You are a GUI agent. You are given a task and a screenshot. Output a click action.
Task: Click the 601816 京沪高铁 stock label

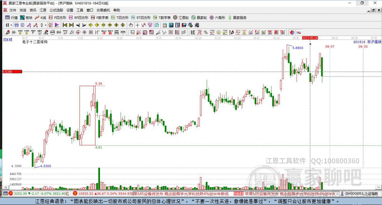click(367, 42)
